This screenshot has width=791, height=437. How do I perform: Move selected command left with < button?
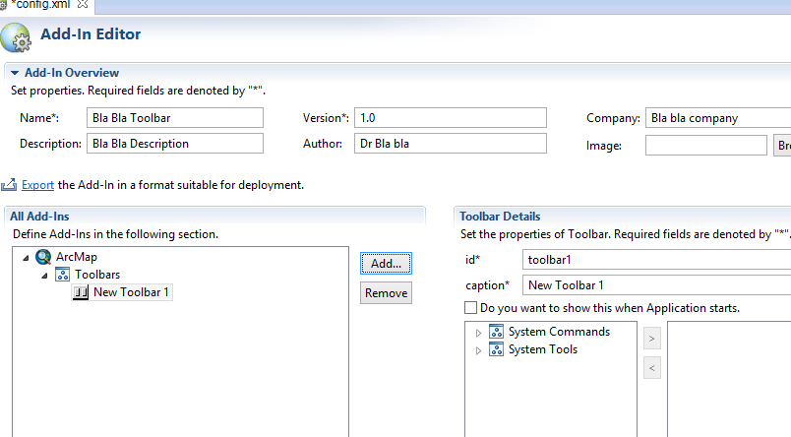(x=651, y=368)
